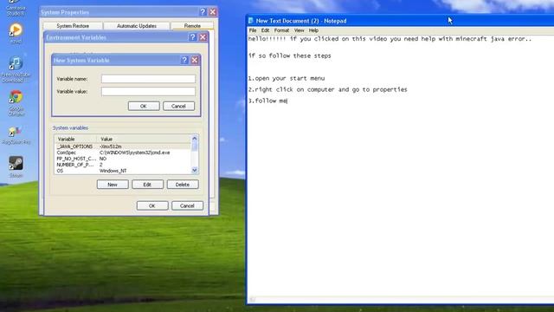Click the Notepad title bar

point(400,21)
